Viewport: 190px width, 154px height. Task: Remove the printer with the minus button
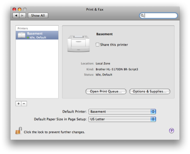coord(24,104)
